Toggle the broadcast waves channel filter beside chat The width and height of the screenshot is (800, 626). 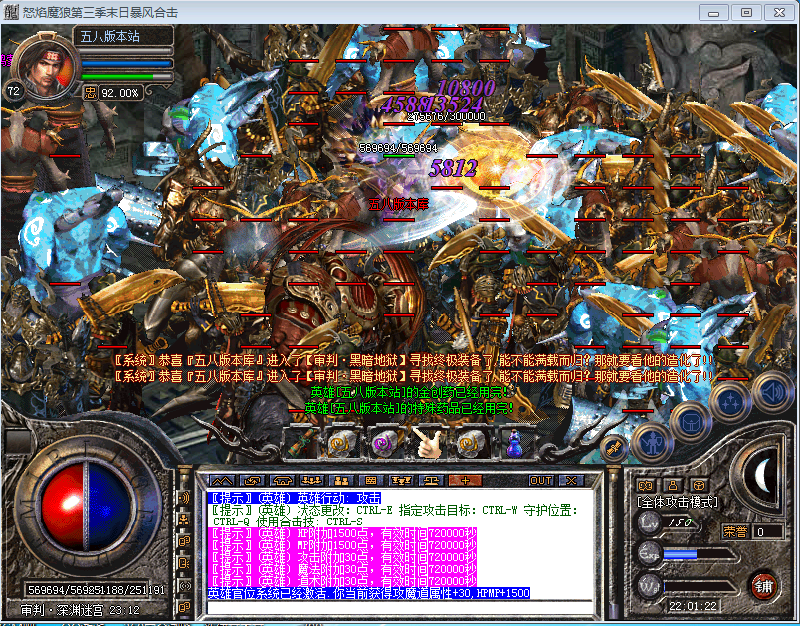(184, 497)
